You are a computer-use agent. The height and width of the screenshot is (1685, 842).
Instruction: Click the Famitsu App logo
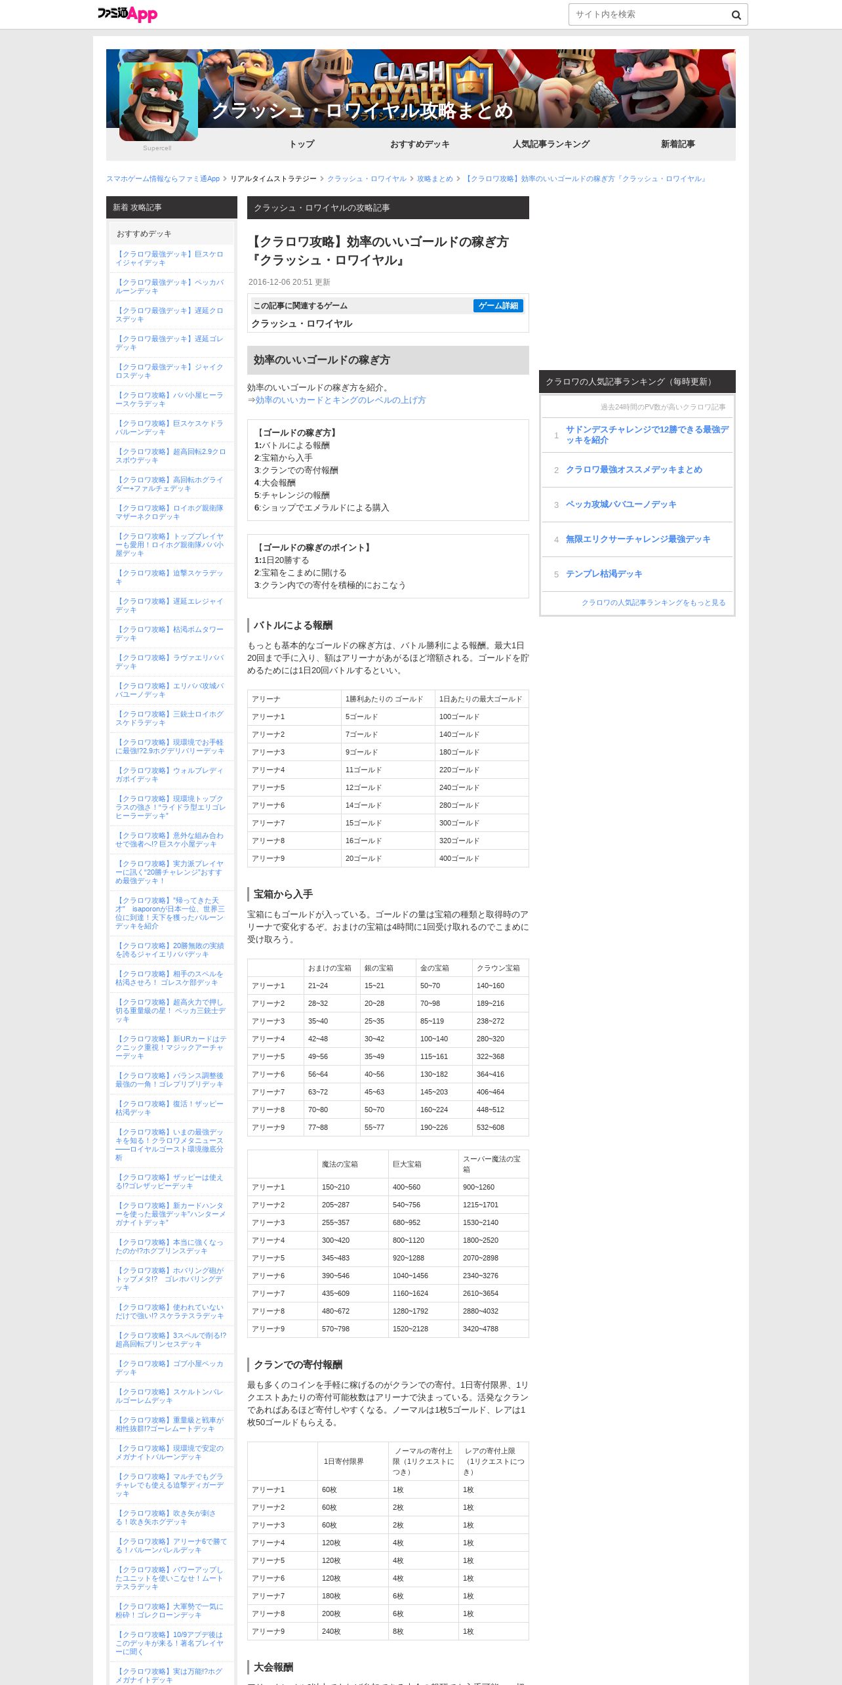tap(127, 14)
